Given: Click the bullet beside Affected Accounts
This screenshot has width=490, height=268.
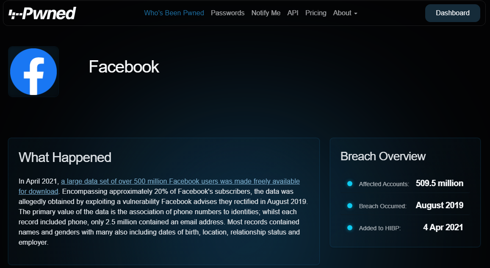Looking at the screenshot, I should 350,184.
